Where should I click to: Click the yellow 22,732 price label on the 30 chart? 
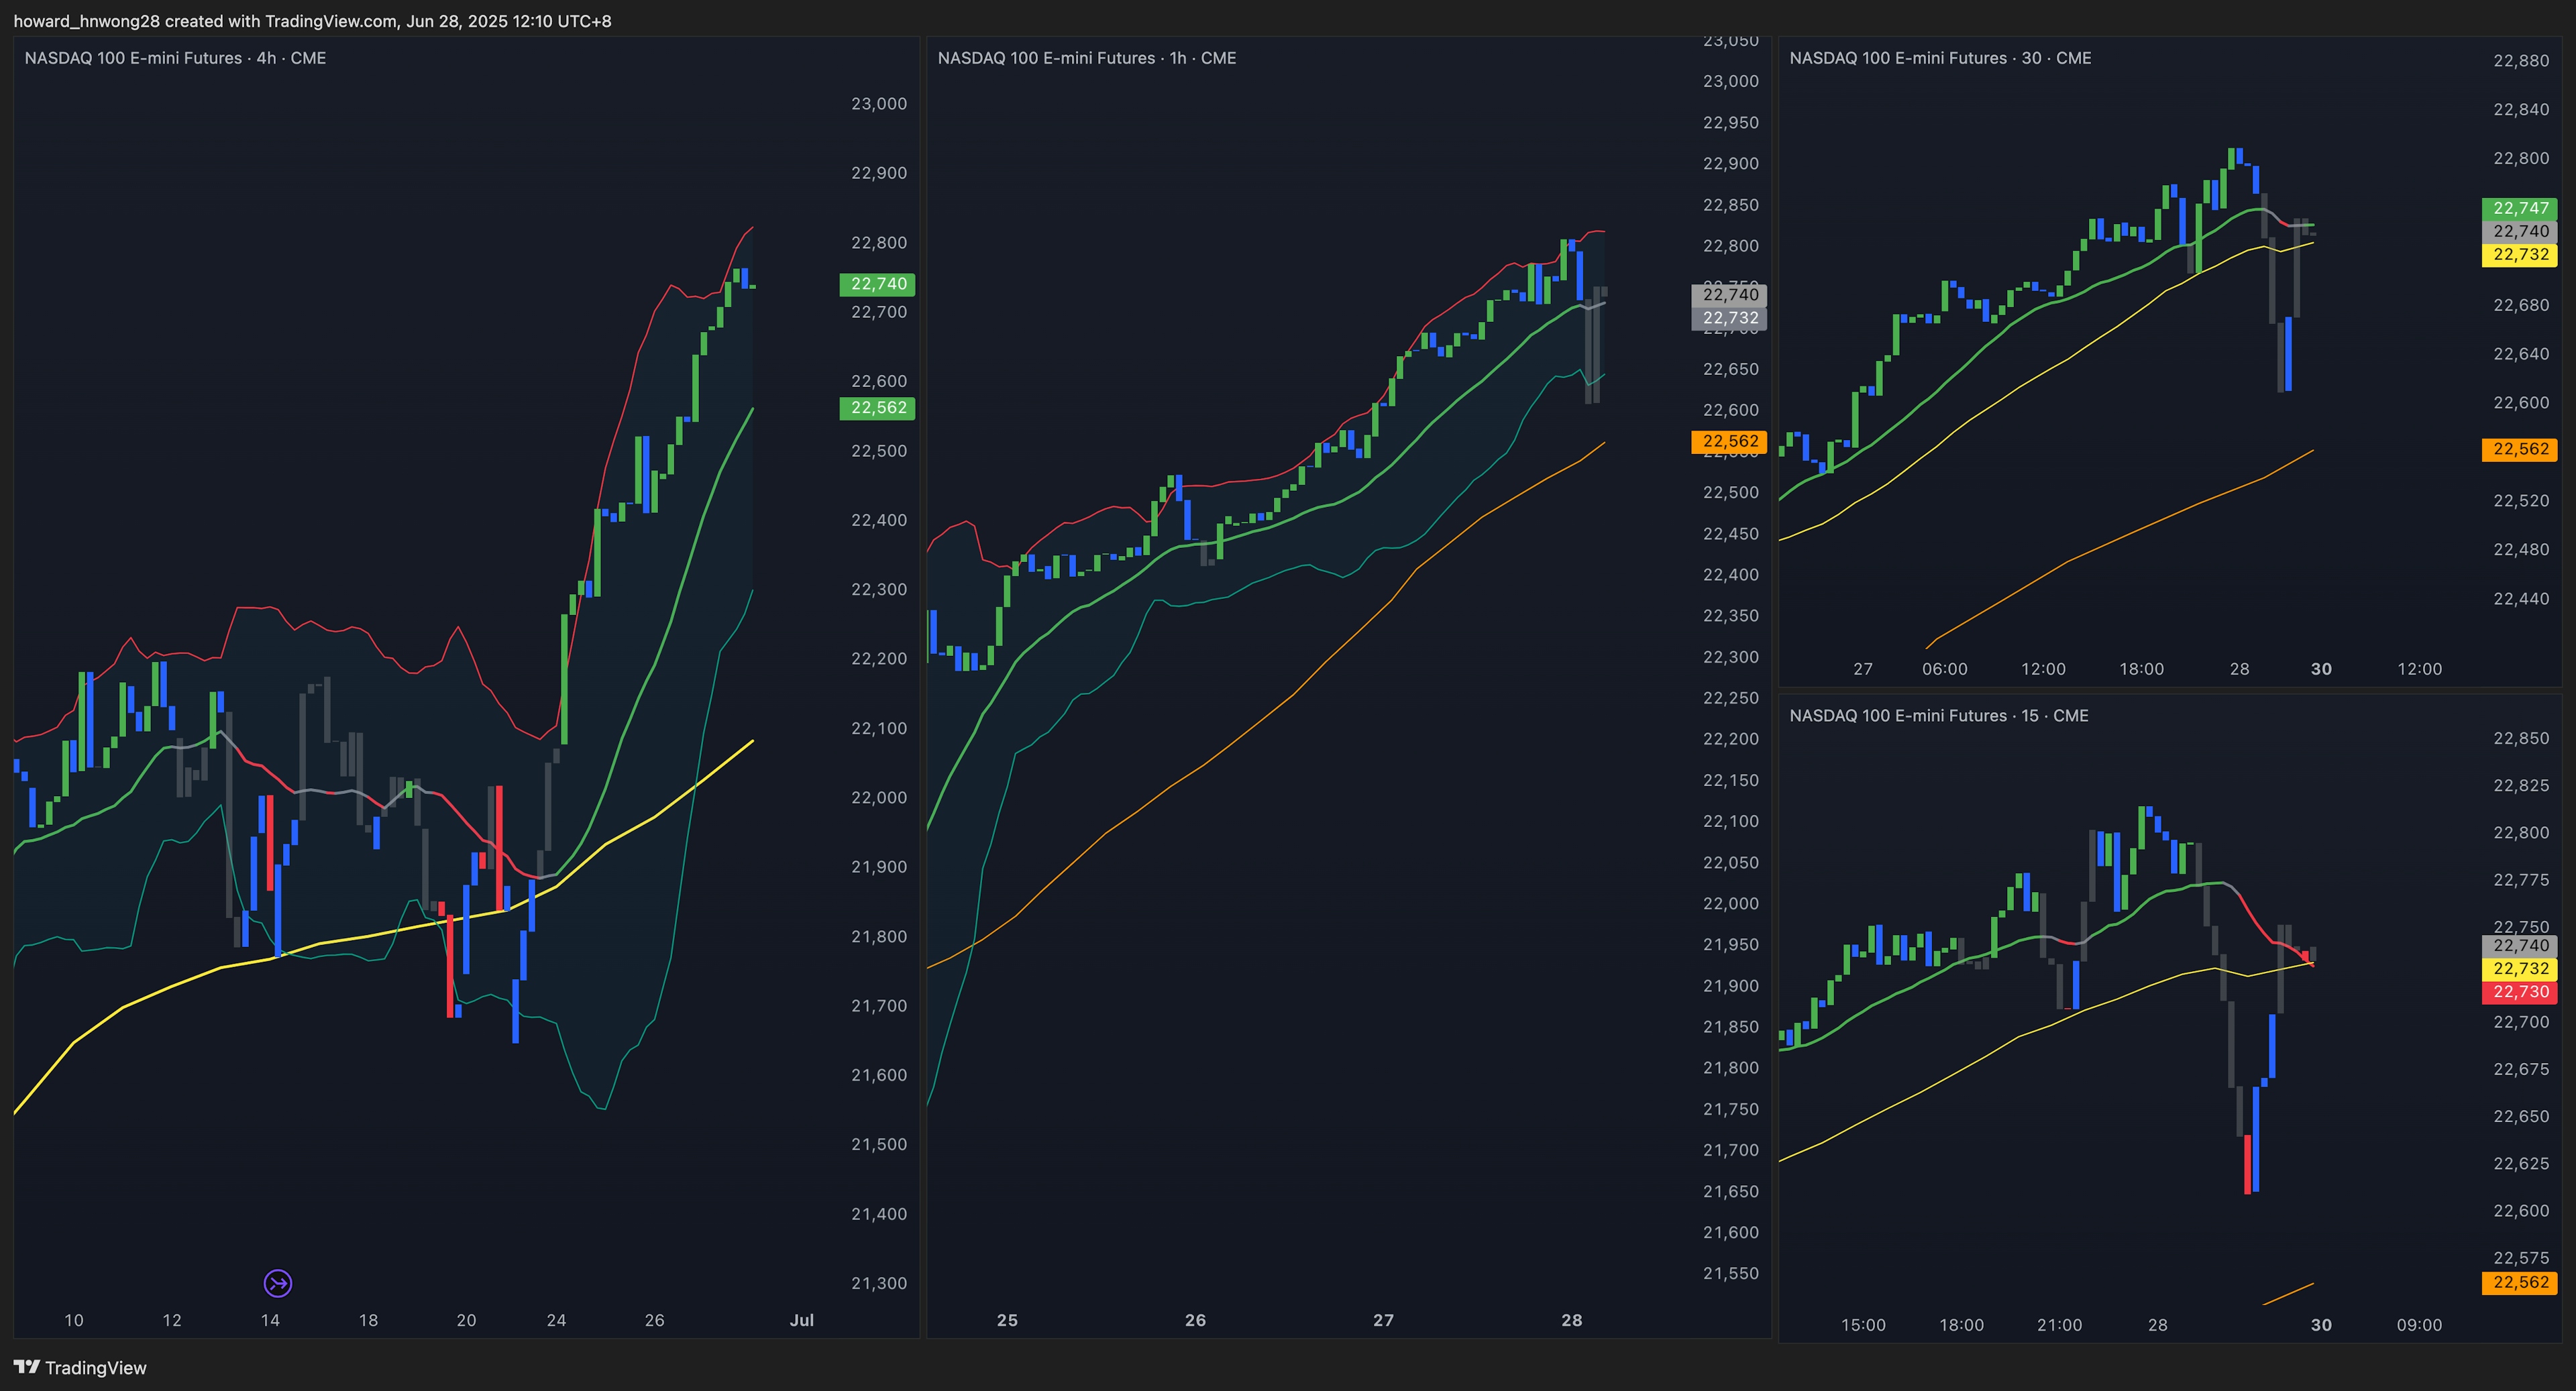[2520, 255]
